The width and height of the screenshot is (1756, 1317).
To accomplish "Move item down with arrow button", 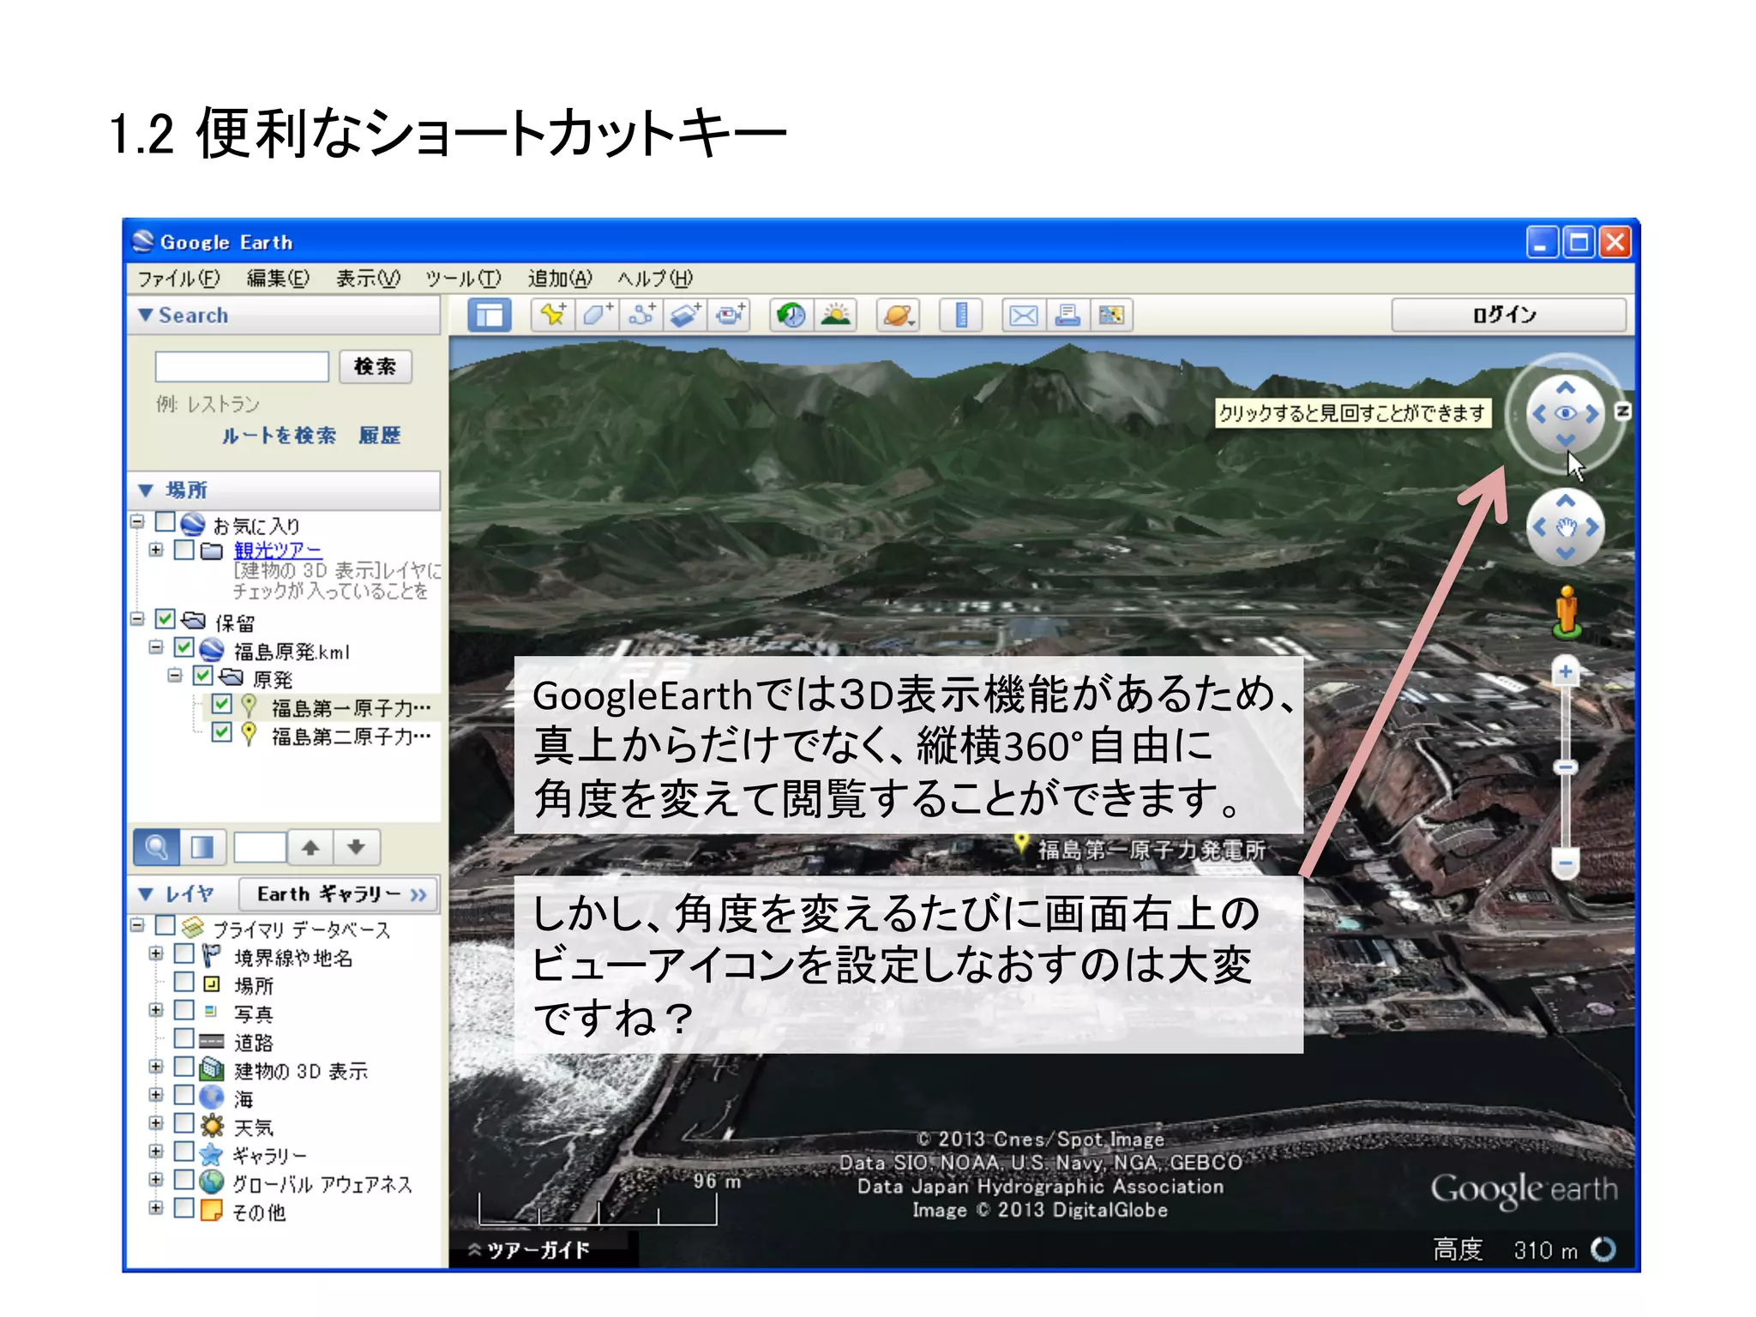I will click(x=356, y=847).
